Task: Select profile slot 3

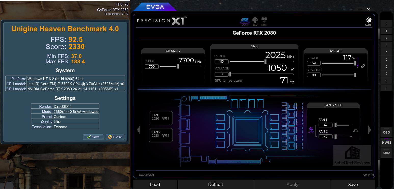Action: click(x=386, y=45)
